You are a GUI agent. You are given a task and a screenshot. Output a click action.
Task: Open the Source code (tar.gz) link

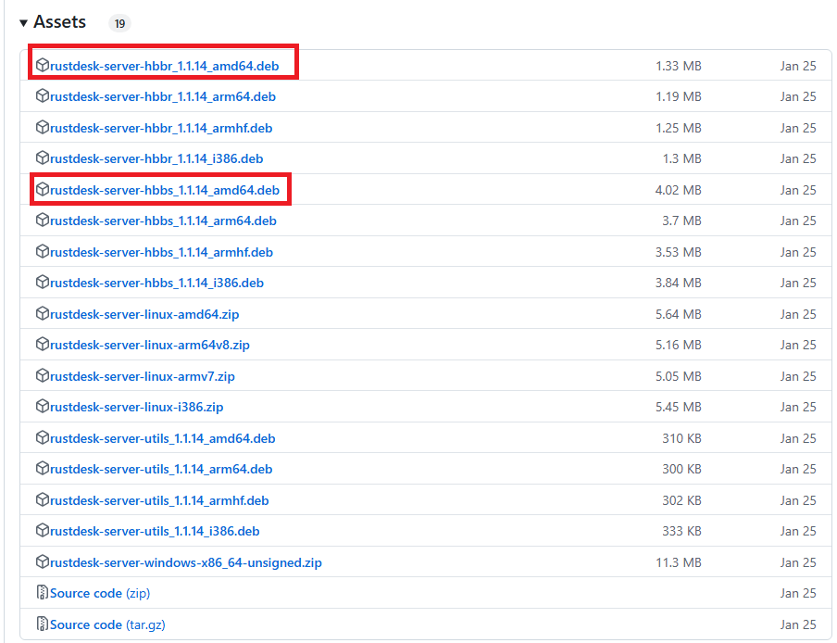107,624
